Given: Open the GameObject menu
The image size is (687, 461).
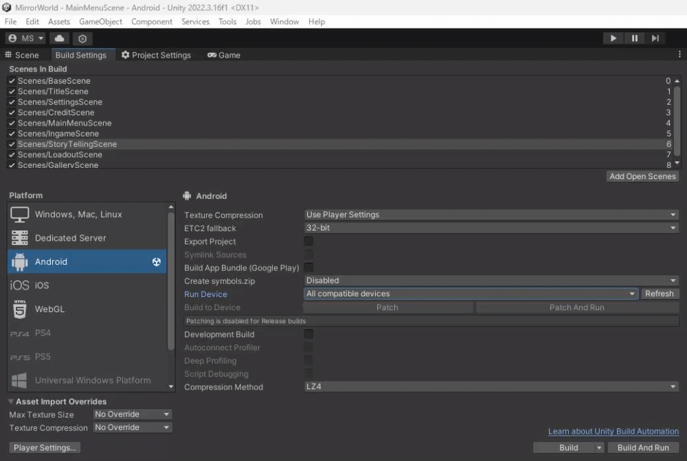Looking at the screenshot, I should coord(100,21).
